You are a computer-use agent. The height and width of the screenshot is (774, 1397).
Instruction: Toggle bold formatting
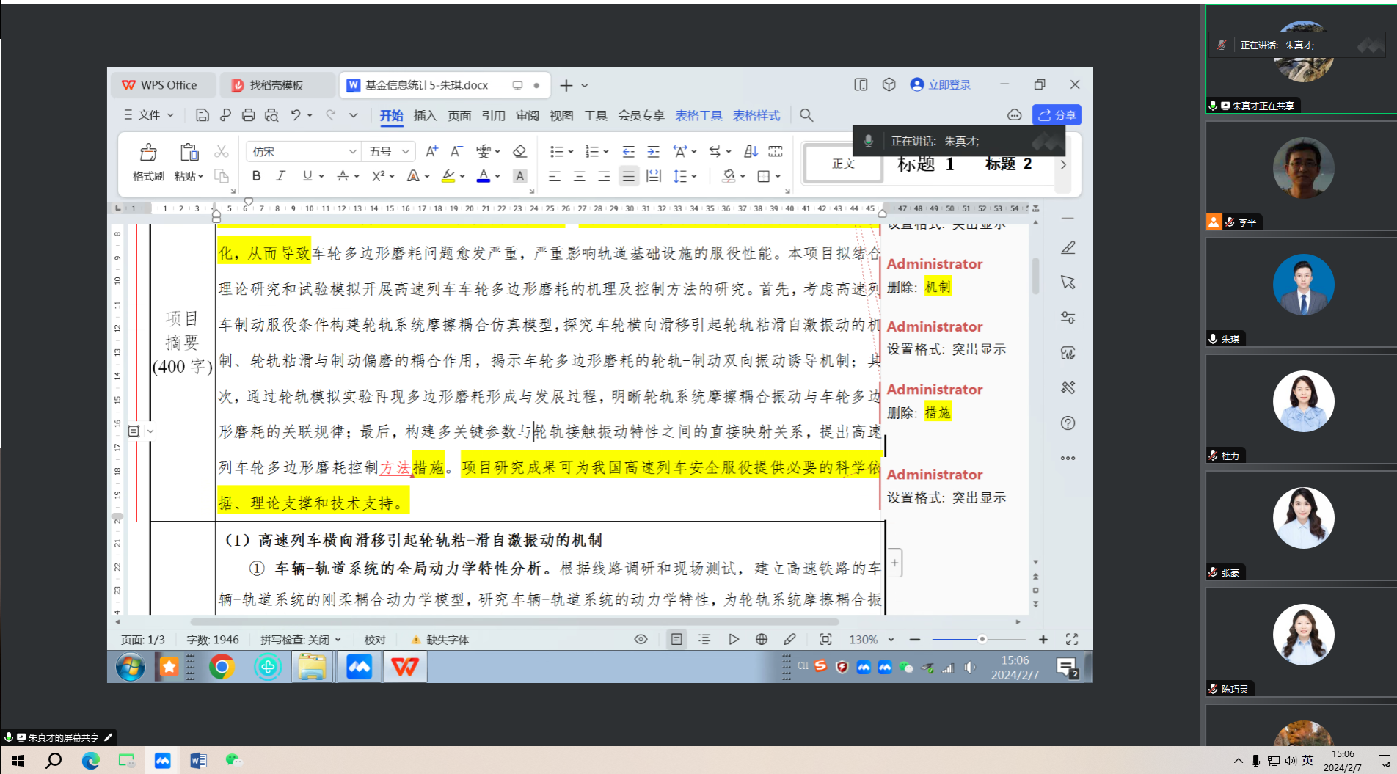[x=256, y=176]
